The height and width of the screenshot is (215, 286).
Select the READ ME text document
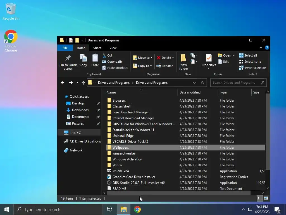(185, 188)
